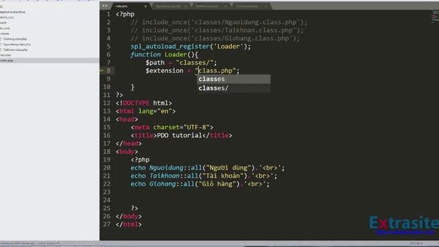Screen dimensions: 439x247
Task: Click the "Giỏ hàng" string
Action: pyautogui.click(x=217, y=184)
